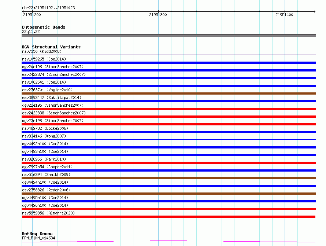Click the brown bar under nsv516394
326x246 pixels.
point(168,178)
